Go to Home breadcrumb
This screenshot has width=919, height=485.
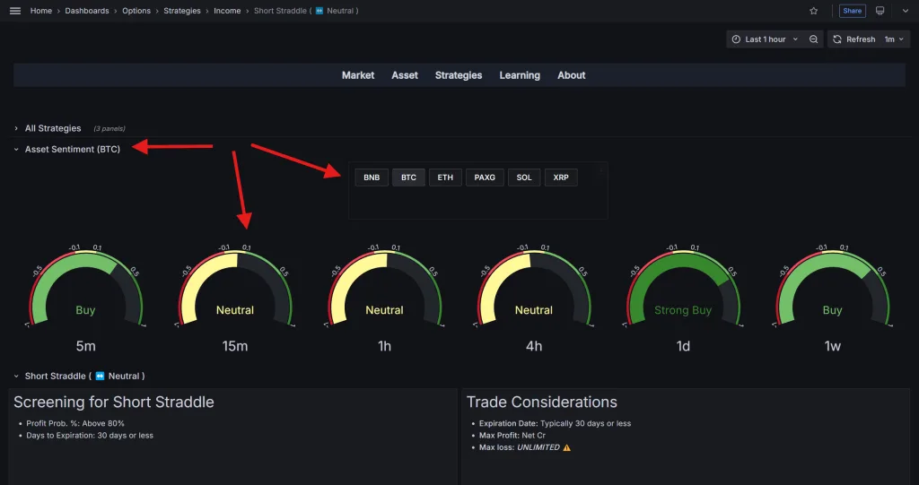coord(41,11)
